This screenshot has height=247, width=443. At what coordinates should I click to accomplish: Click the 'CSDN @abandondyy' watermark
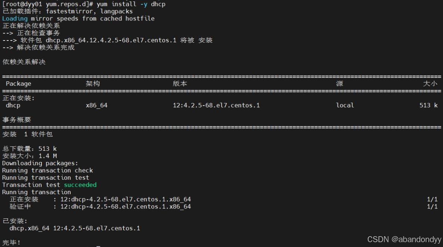(x=404, y=240)
